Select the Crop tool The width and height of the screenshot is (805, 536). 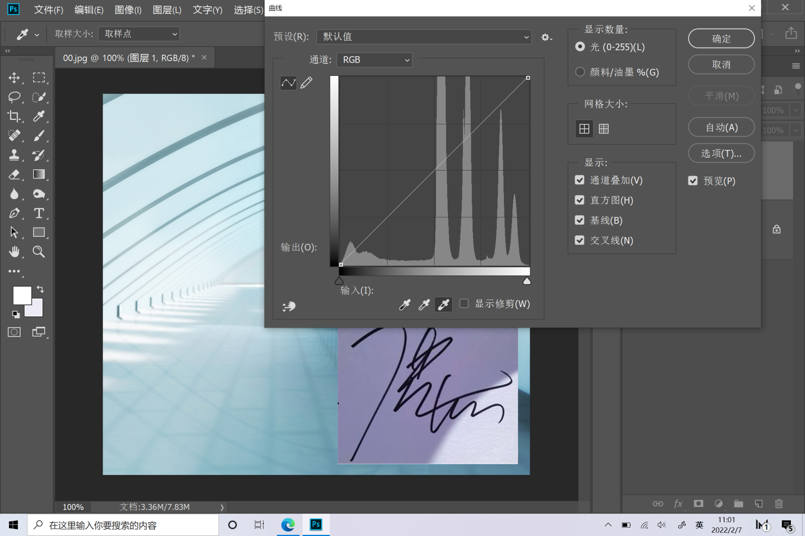14,116
